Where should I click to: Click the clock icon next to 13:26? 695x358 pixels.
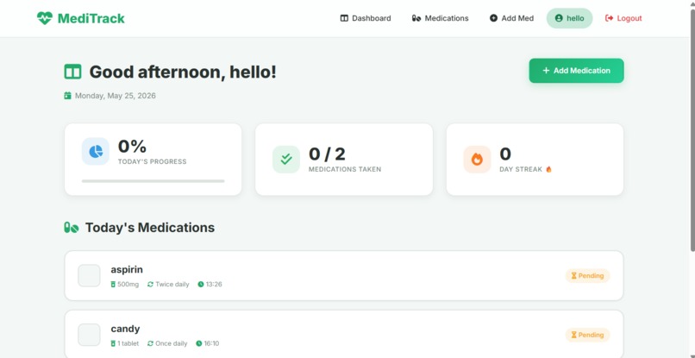pyautogui.click(x=201, y=285)
